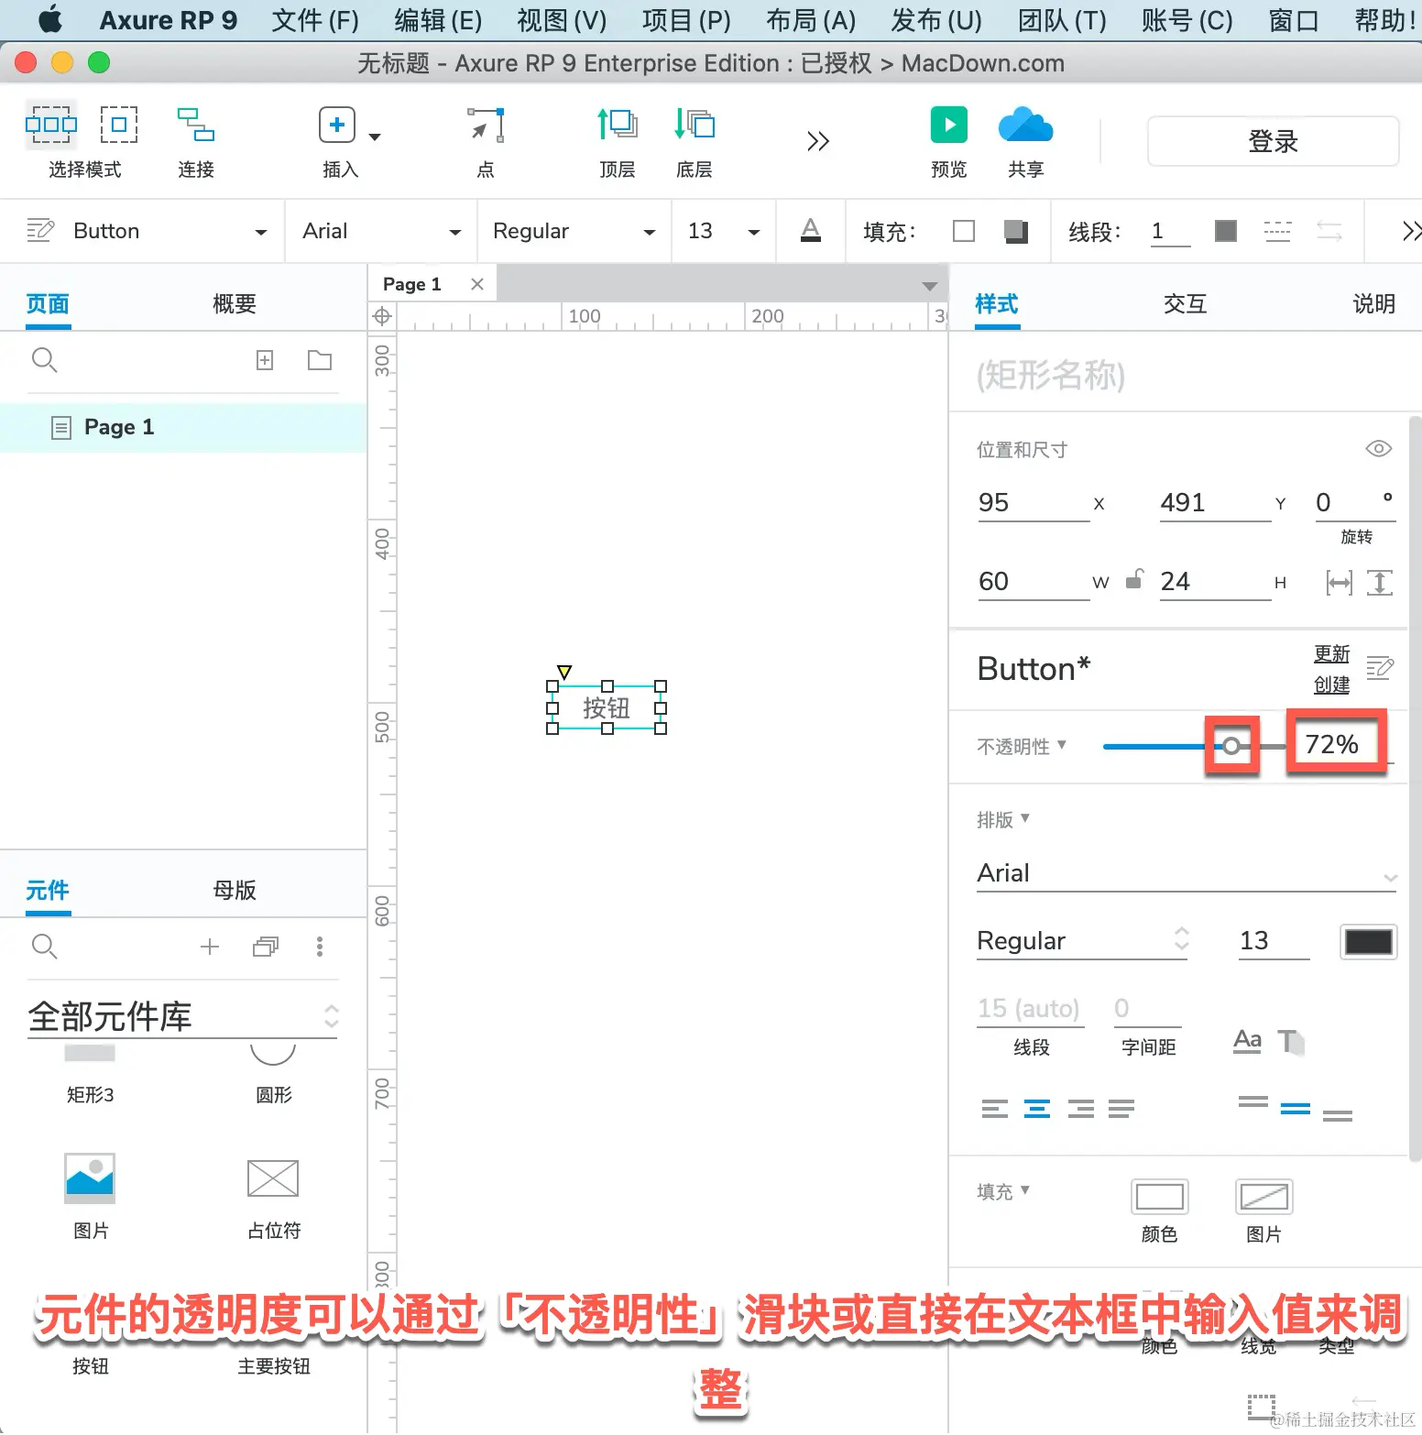Switch to the 母版 masters tab
The image size is (1422, 1435).
pyautogui.click(x=235, y=891)
